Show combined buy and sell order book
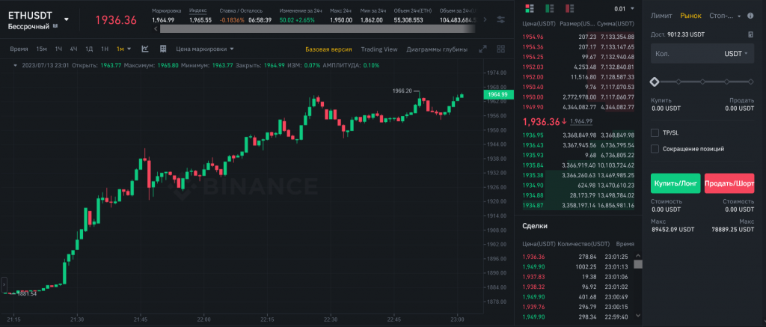The image size is (766, 327). tap(531, 8)
